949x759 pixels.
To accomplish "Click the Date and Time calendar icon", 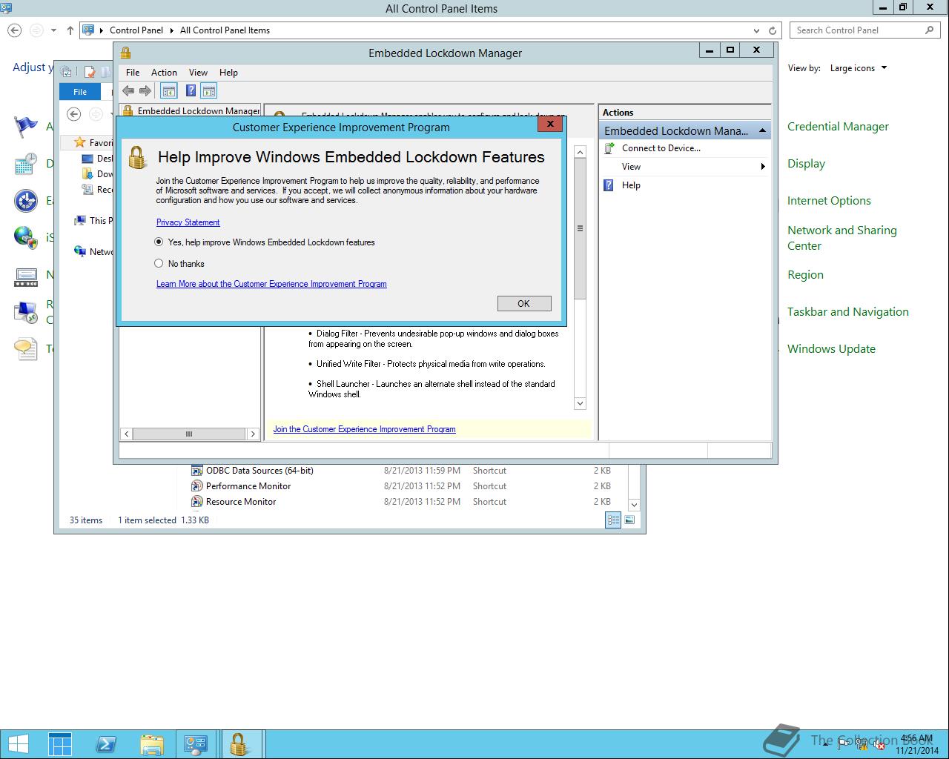I will point(26,164).
